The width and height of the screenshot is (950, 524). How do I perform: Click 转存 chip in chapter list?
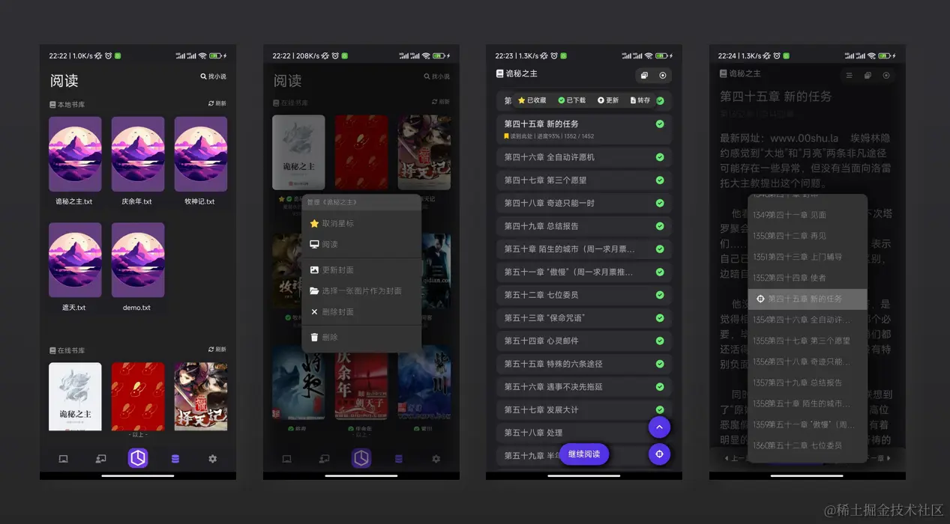click(x=640, y=100)
